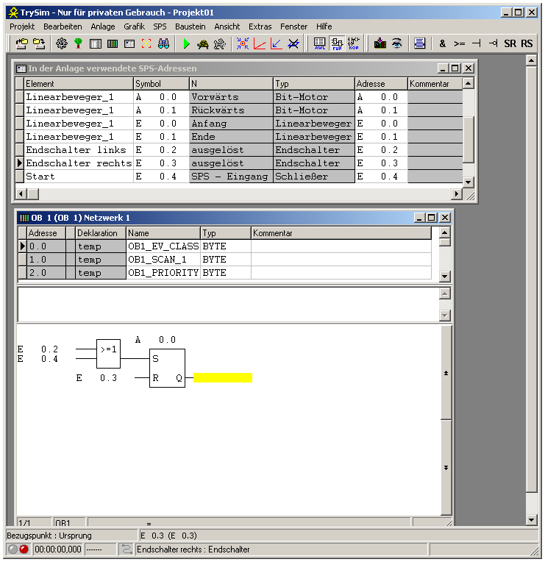Click the red status indicator light
The image size is (545, 562).
pyautogui.click(x=24, y=549)
